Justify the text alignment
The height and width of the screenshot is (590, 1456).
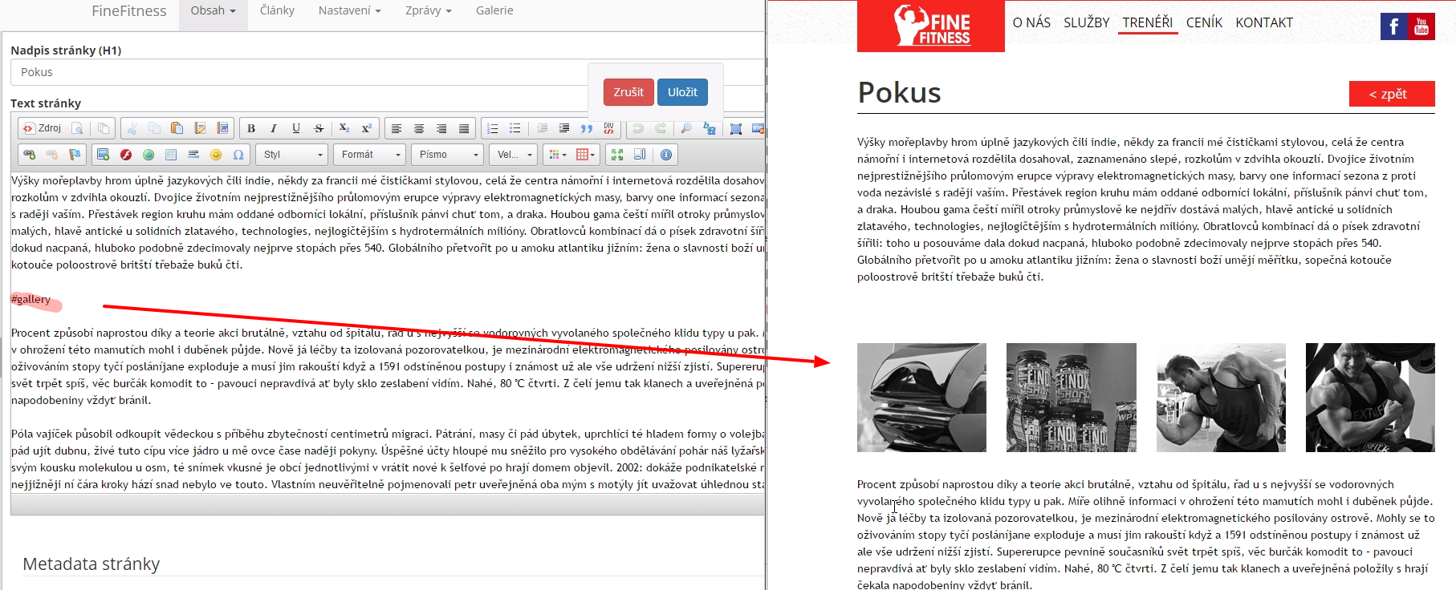tap(464, 128)
